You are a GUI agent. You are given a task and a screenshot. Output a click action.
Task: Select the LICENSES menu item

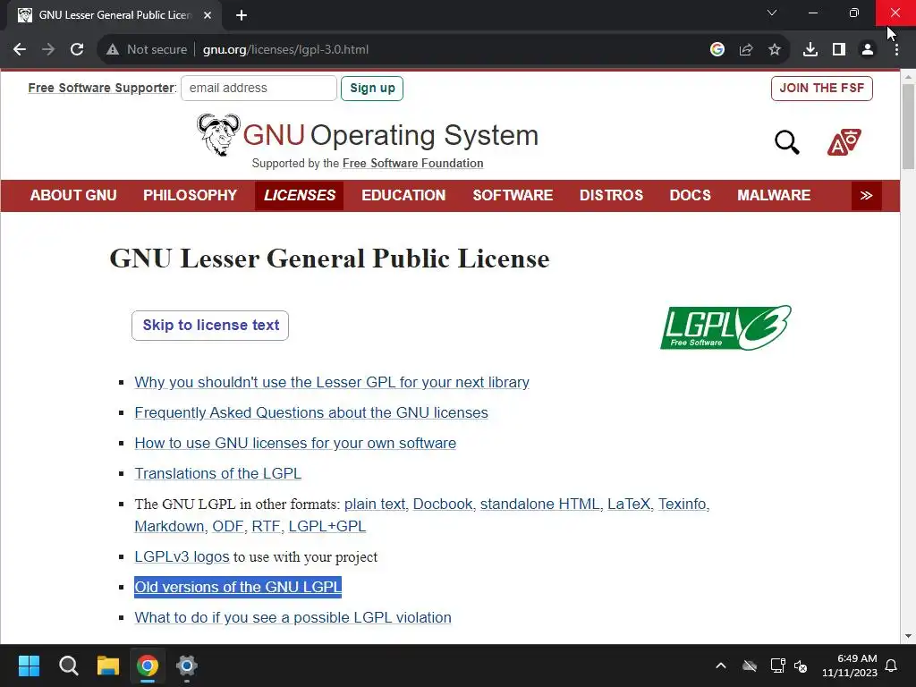pos(300,195)
